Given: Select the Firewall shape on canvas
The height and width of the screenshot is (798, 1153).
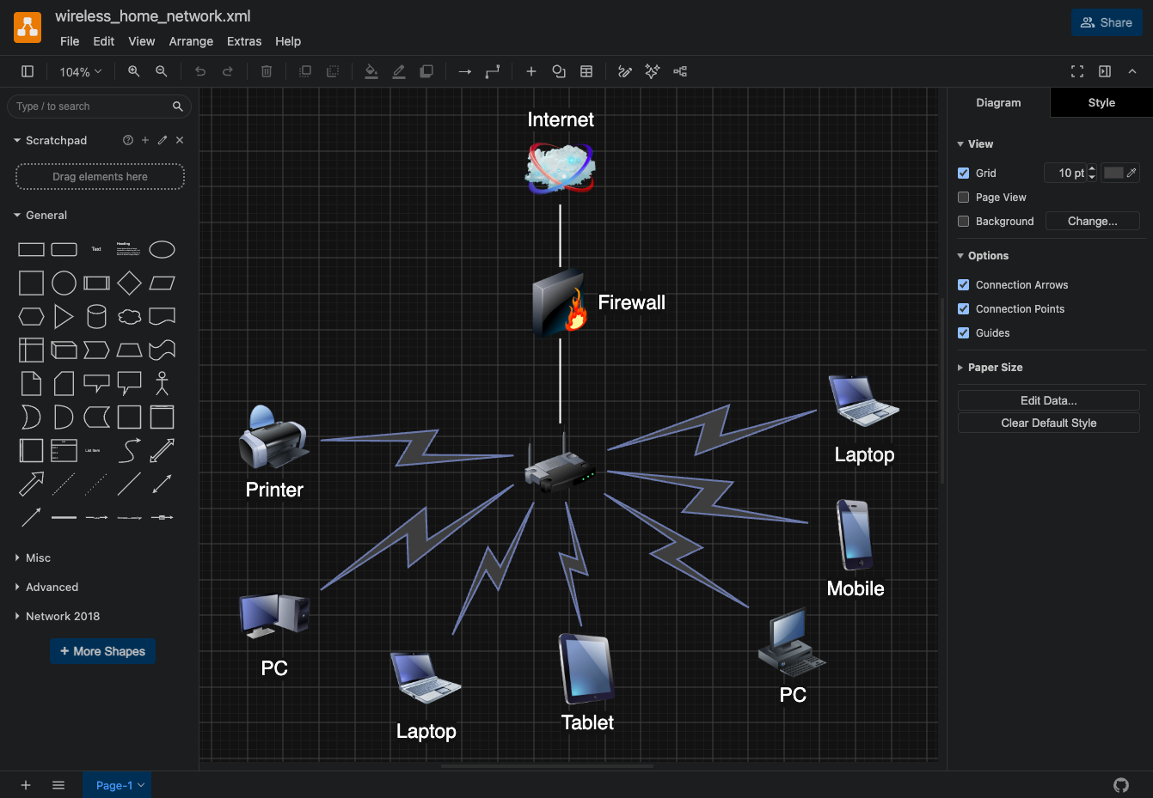Looking at the screenshot, I should [560, 303].
